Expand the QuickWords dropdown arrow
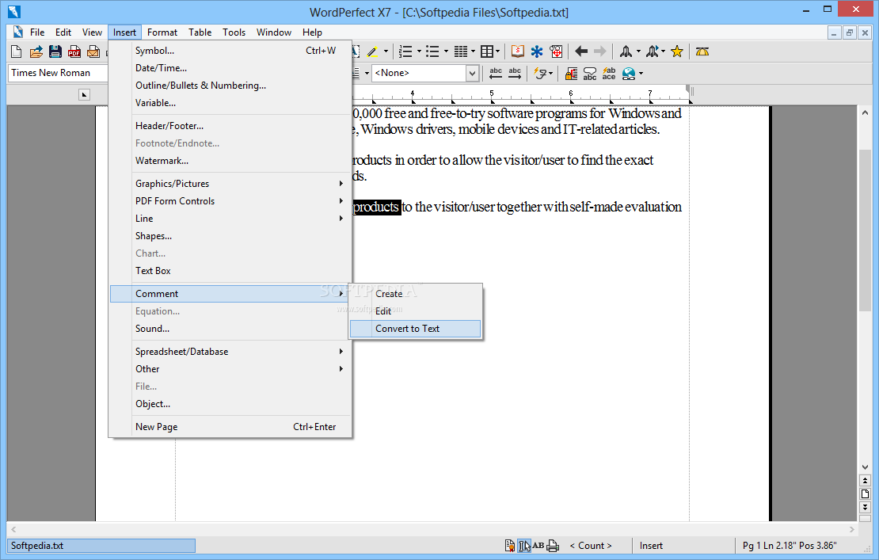The width and height of the screenshot is (879, 560). (550, 74)
